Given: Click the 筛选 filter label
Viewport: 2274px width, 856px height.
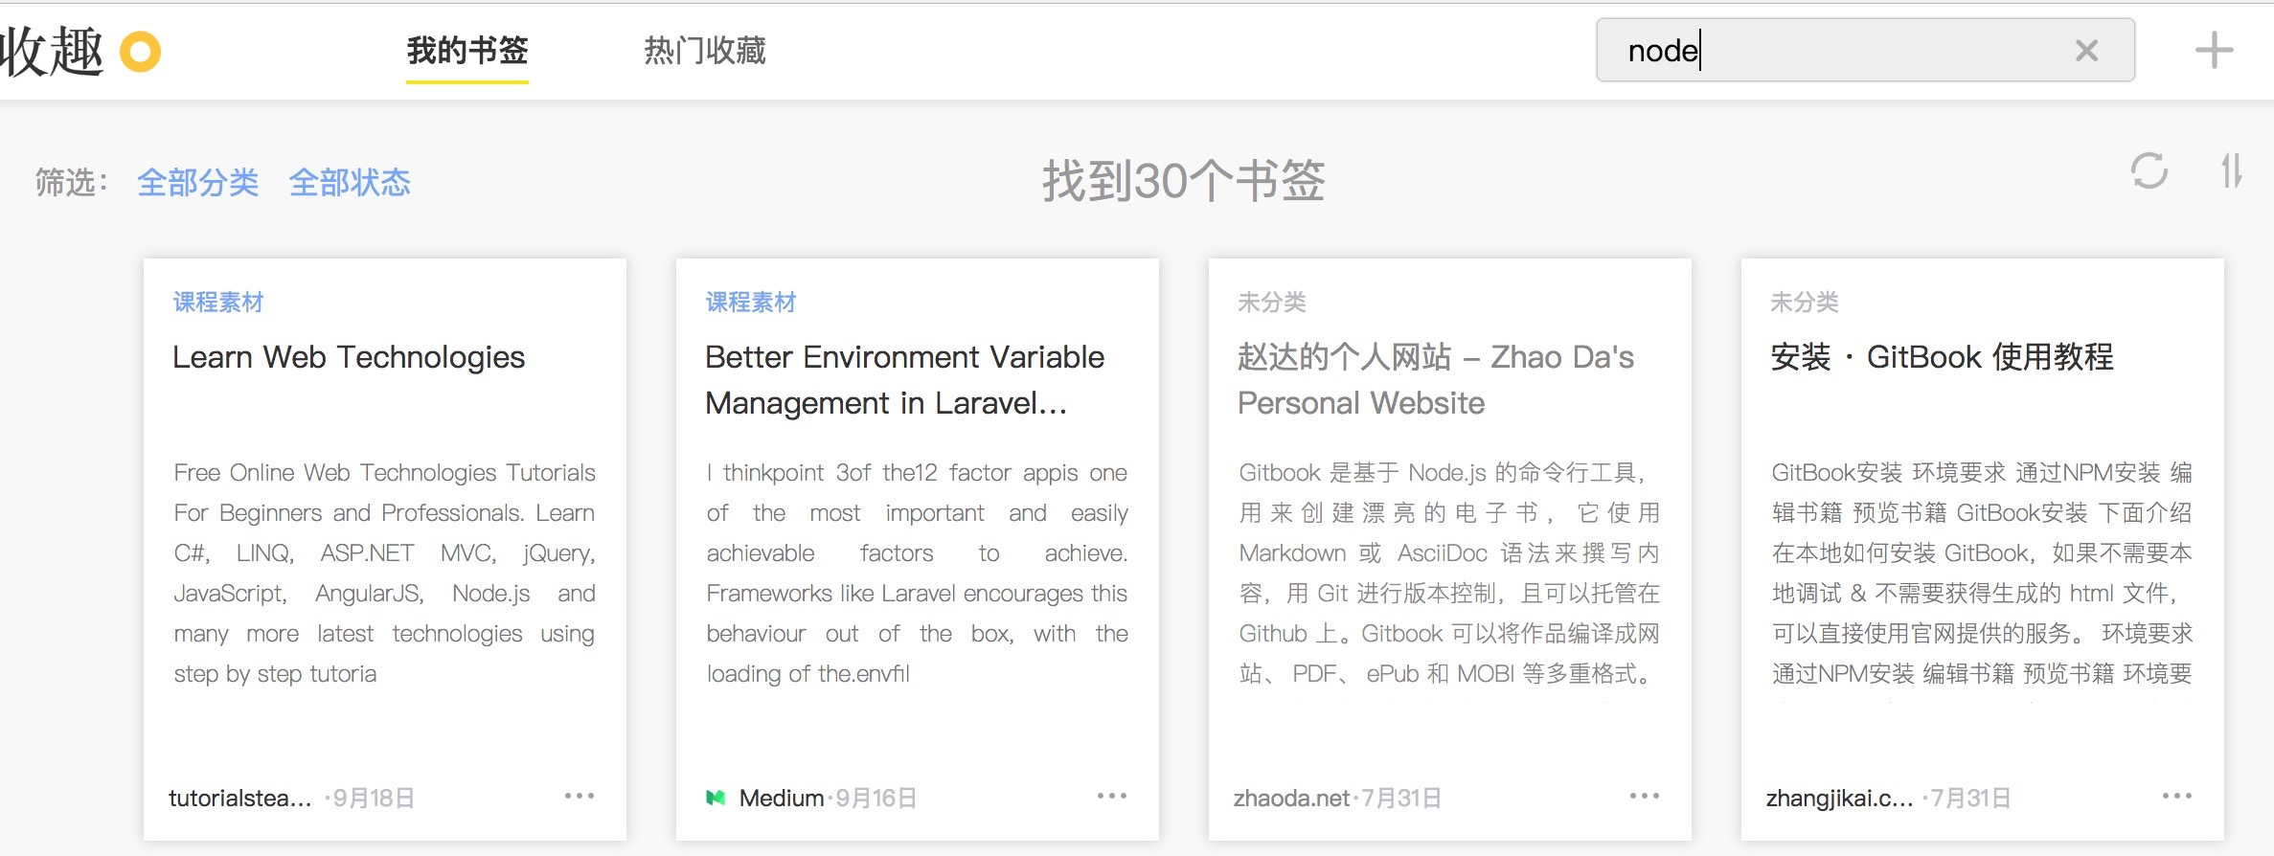Looking at the screenshot, I should point(72,182).
